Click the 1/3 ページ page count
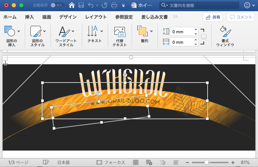 pos(18,163)
